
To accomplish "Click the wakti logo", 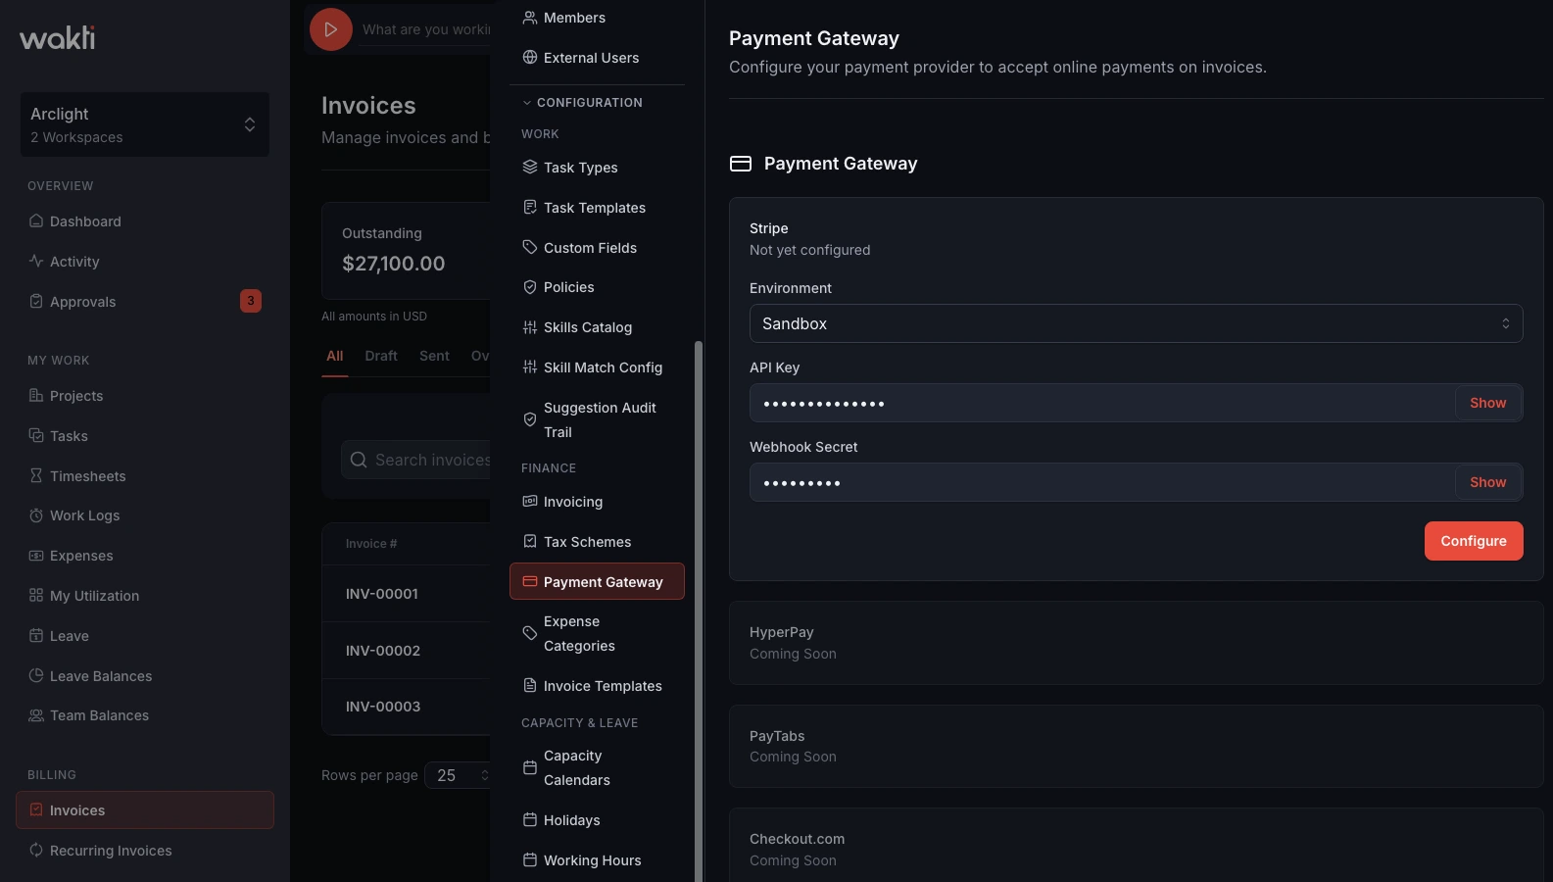I will pyautogui.click(x=58, y=37).
